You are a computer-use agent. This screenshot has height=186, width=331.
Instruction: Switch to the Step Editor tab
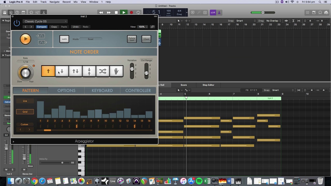point(208,85)
